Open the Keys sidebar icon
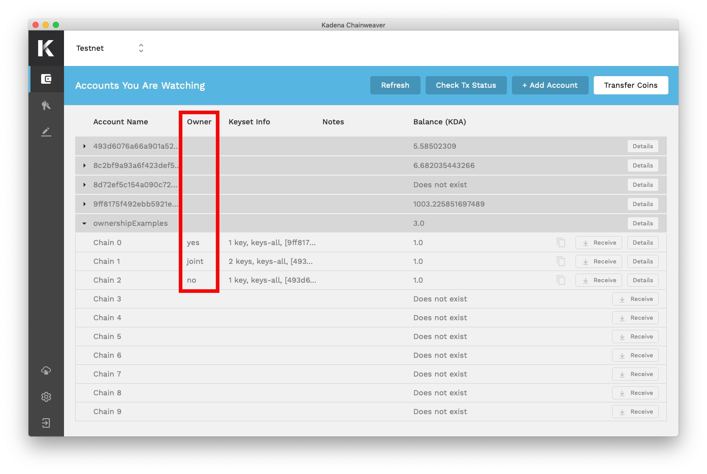 pyautogui.click(x=46, y=106)
